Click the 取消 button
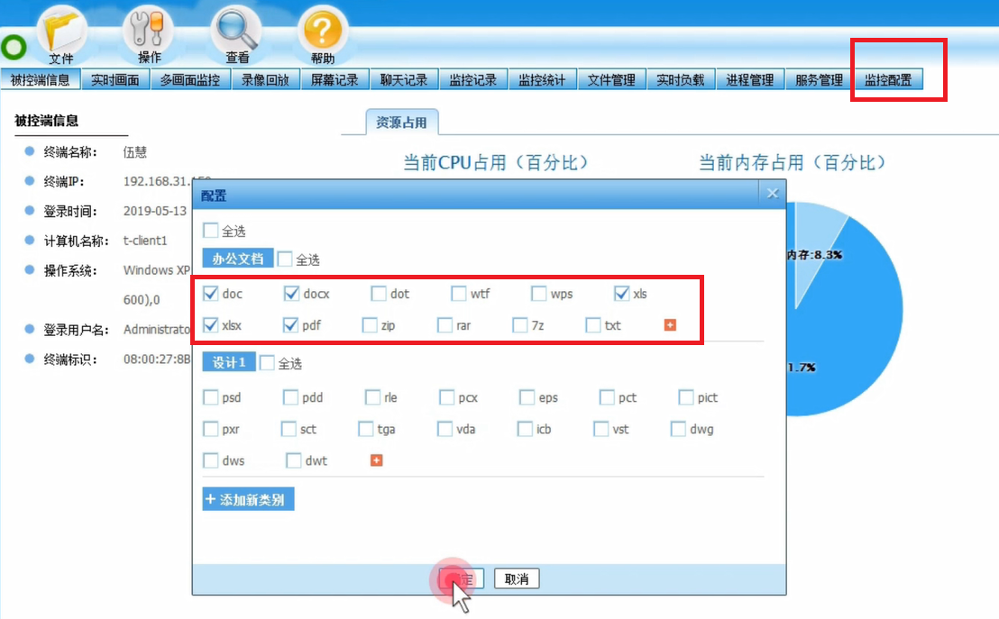The height and width of the screenshot is (619, 999). [x=517, y=579]
